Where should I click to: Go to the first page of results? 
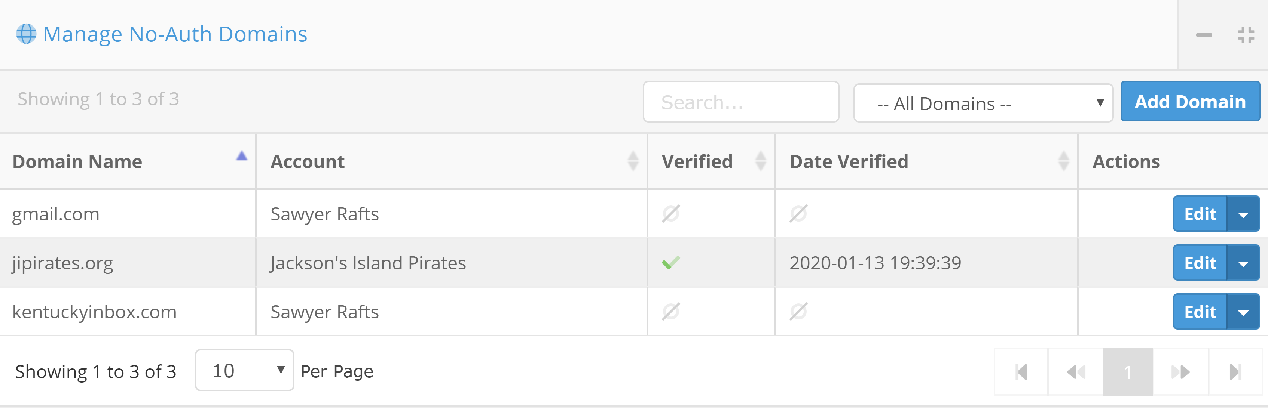1021,372
